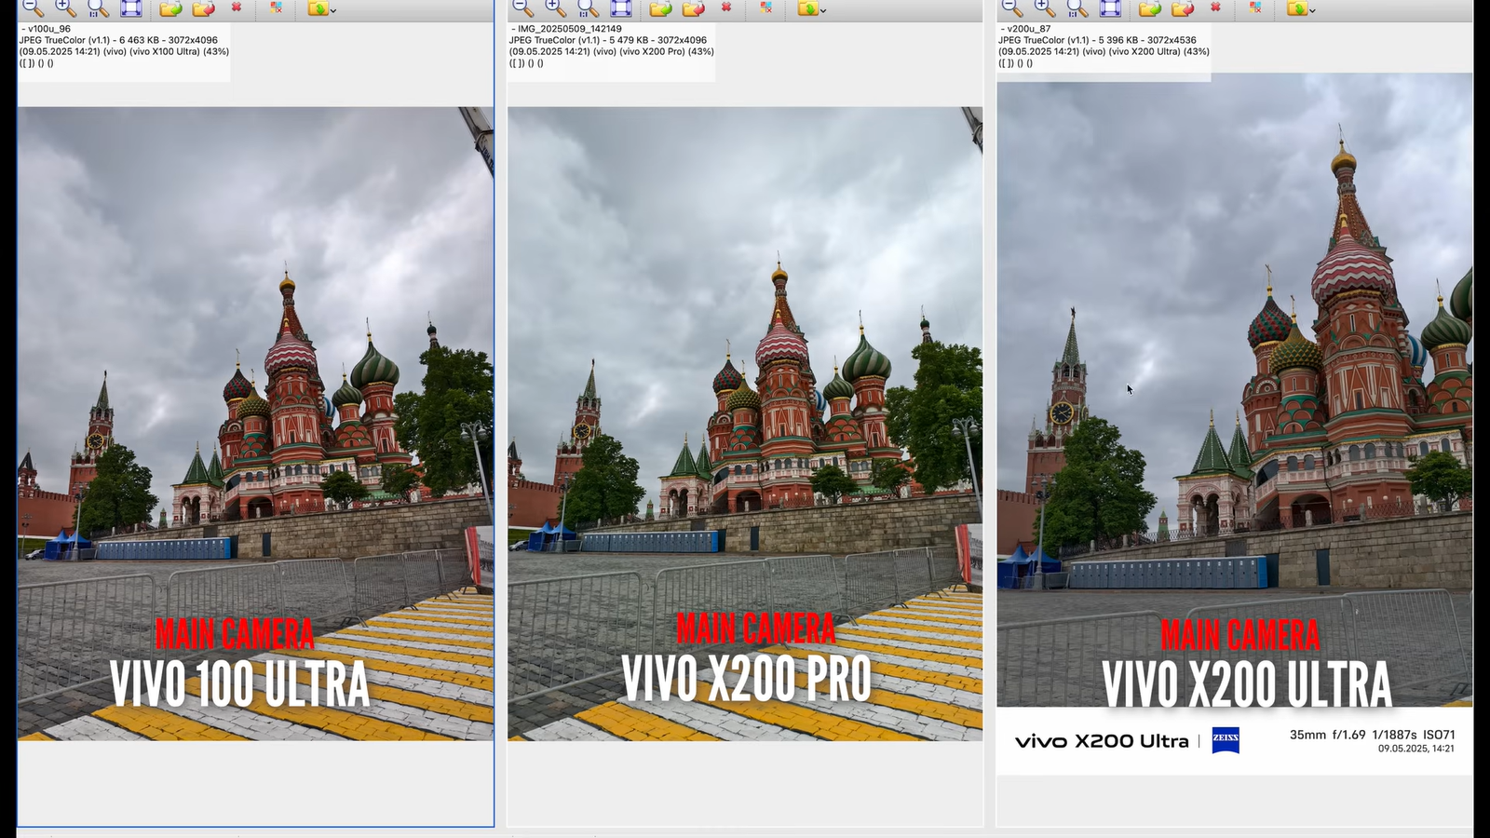Select the Vivo X200 Ultra main camera photo
The width and height of the screenshot is (1490, 838).
pyautogui.click(x=1235, y=424)
